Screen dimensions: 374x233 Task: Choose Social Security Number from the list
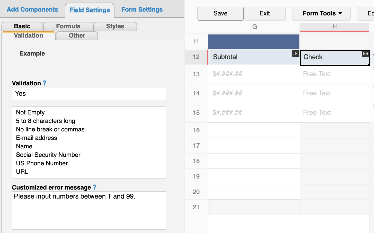pos(48,155)
